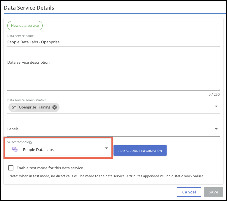Image resolution: width=227 pixels, height=201 pixels.
Task: Click the description textarea resize handle
Action: coord(218,89)
